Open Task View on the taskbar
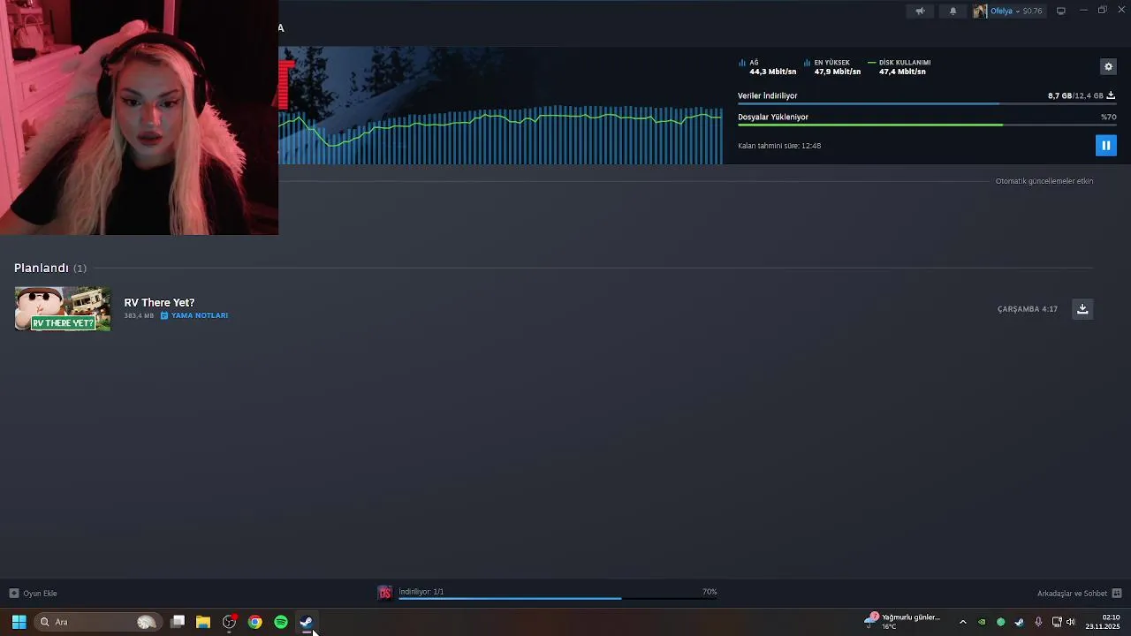The image size is (1131, 636). pyautogui.click(x=178, y=622)
